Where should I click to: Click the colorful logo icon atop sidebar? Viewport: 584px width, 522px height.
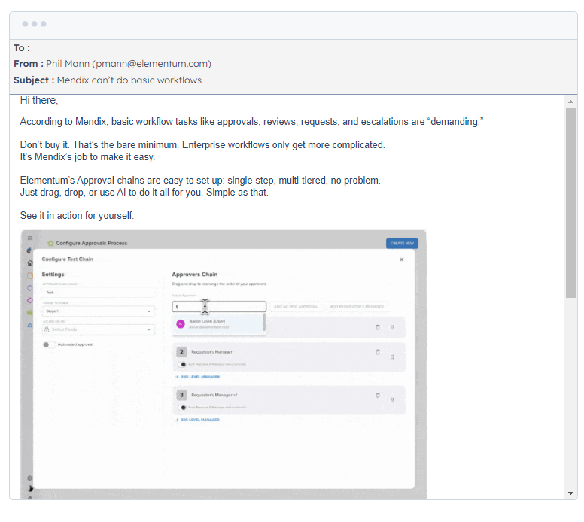click(29, 250)
